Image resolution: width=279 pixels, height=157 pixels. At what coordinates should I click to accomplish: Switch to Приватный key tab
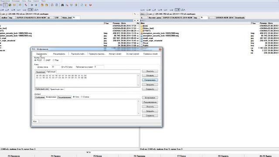point(41,72)
